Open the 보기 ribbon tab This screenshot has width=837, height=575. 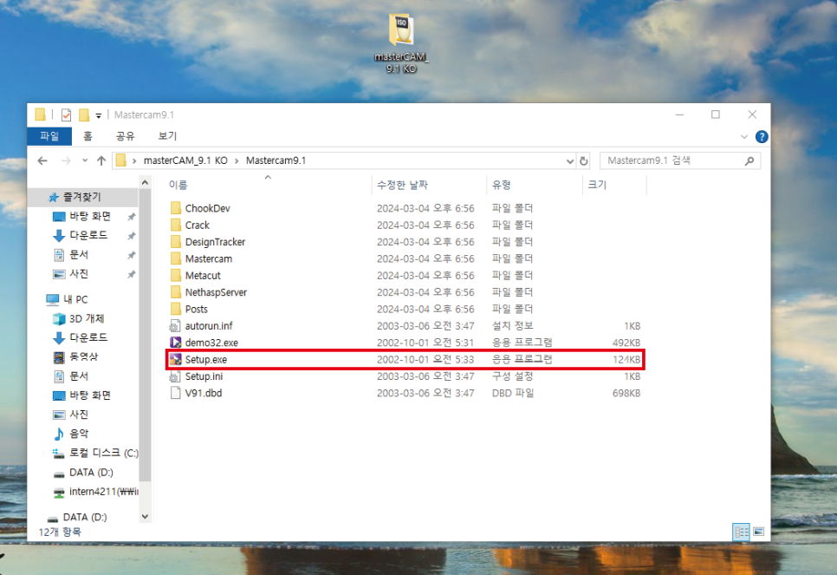click(x=167, y=136)
